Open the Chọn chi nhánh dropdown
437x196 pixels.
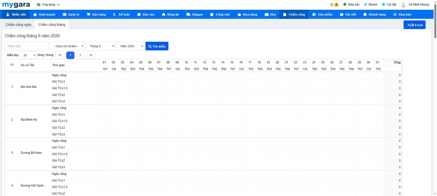(67, 46)
